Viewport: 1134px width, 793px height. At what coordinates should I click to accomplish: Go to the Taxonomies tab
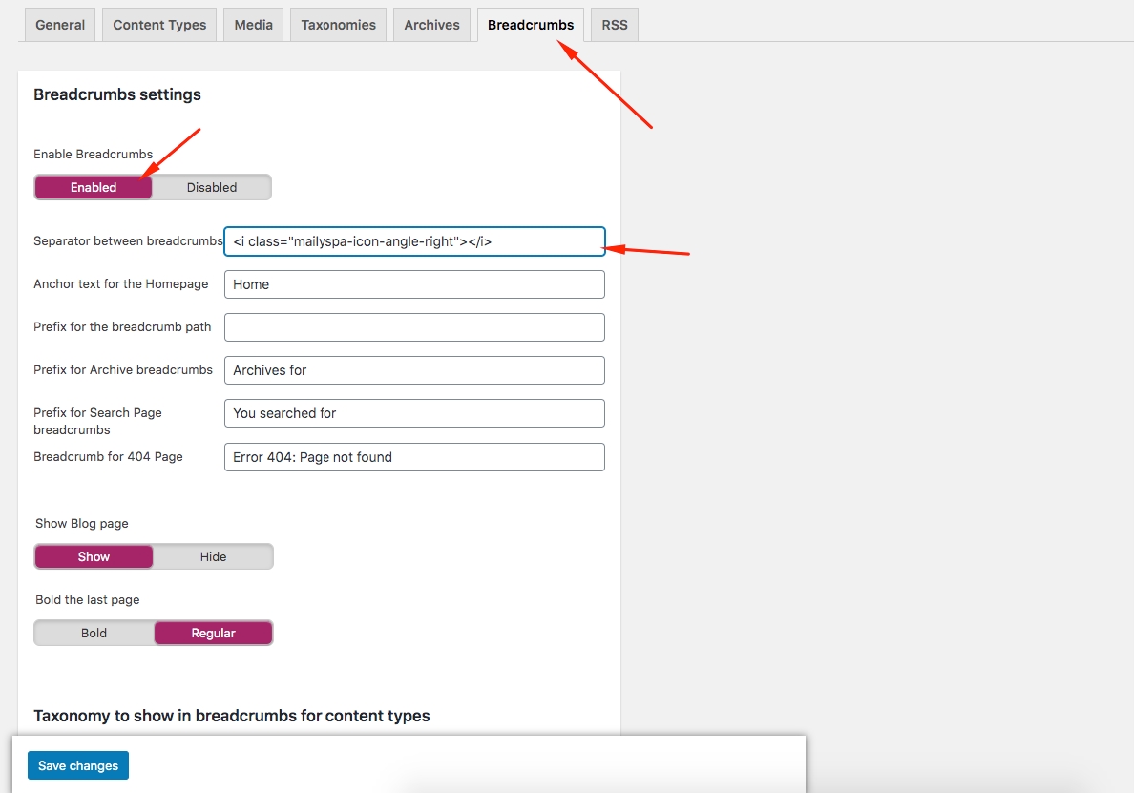(x=338, y=25)
